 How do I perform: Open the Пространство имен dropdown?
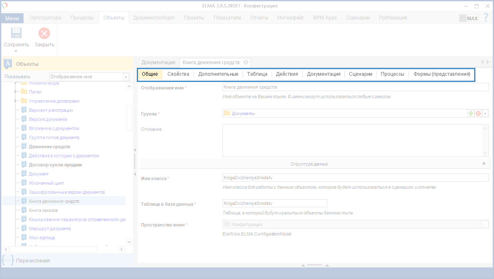coord(485,224)
